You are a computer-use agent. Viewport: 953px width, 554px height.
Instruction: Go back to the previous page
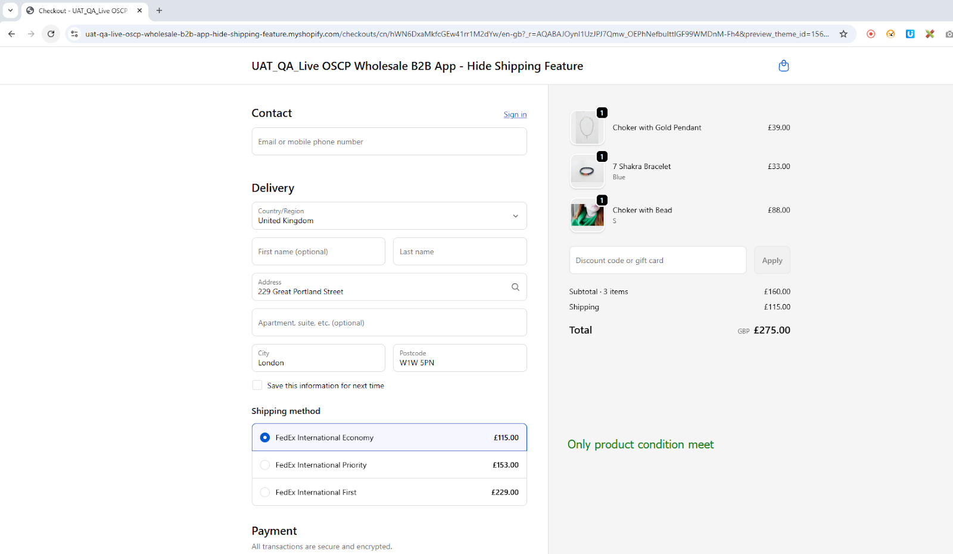[x=12, y=34]
